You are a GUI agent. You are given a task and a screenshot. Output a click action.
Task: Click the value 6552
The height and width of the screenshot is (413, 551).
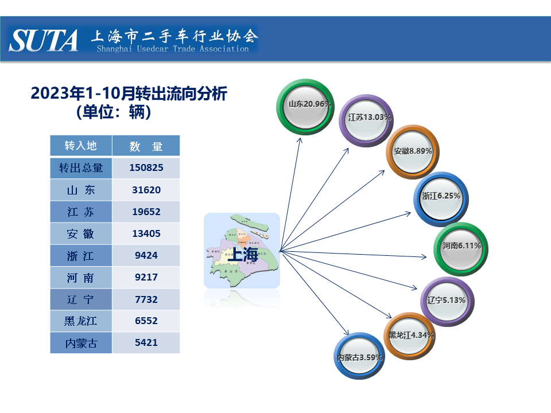(146, 321)
